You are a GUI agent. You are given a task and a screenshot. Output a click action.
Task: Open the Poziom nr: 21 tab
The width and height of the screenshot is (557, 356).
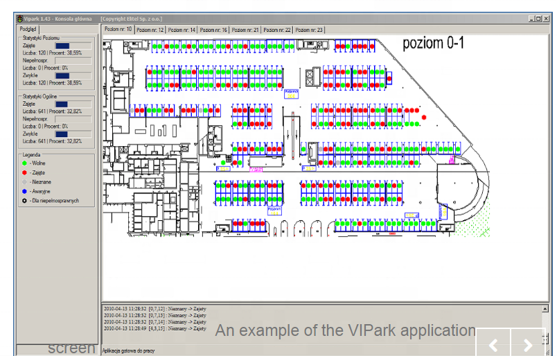coord(245,30)
